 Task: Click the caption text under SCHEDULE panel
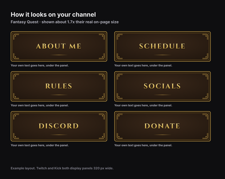pyautogui.click(x=143, y=65)
